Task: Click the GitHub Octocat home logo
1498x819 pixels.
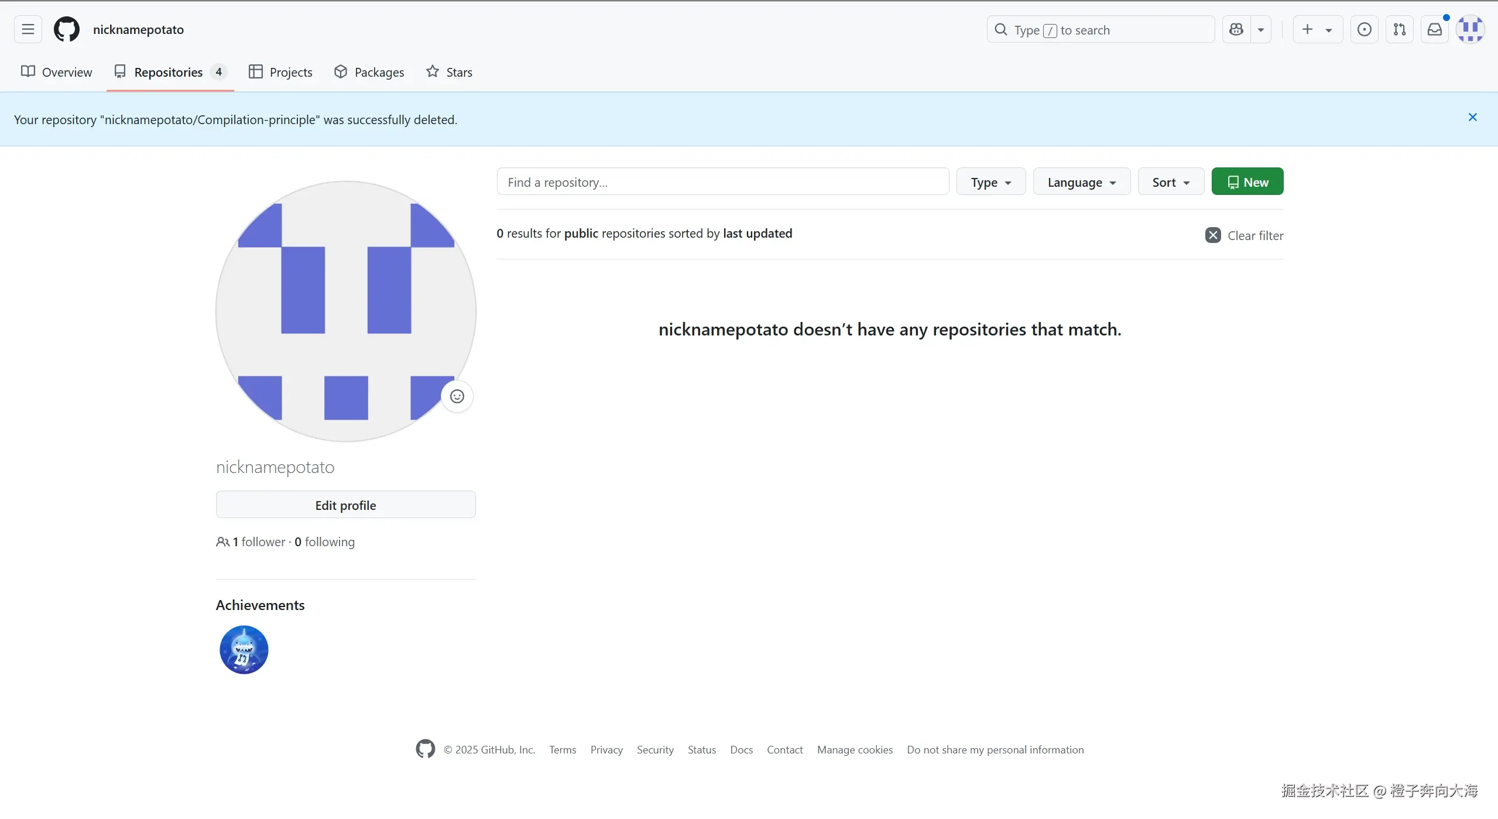Action: click(66, 29)
